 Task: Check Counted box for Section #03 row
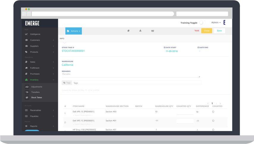(213, 112)
